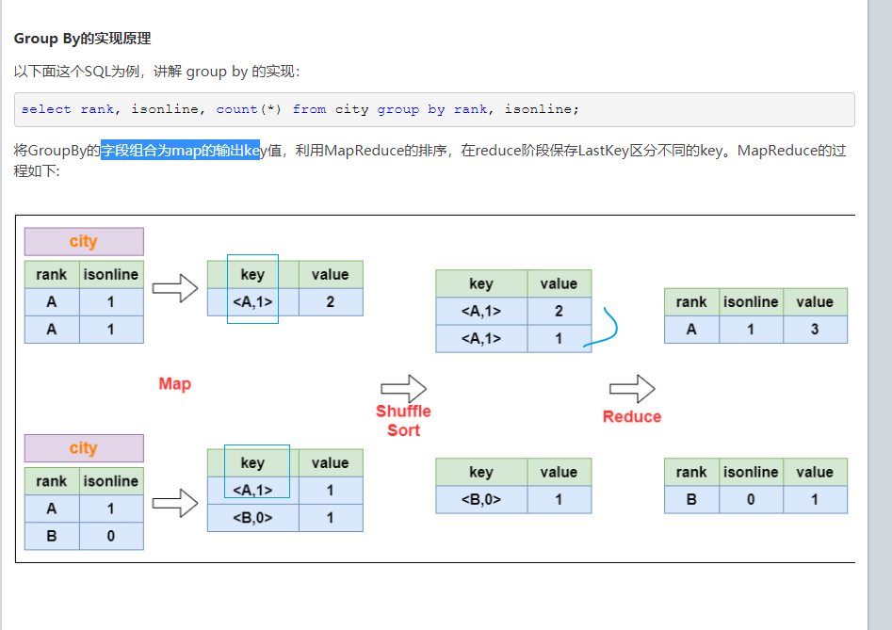Click the "select" keyword in the SQL statement
This screenshot has height=630, width=892.
tap(46, 109)
